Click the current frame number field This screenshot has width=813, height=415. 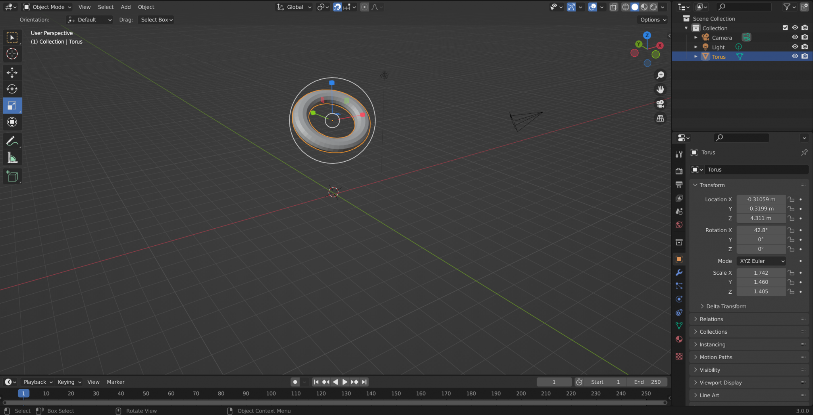554,382
